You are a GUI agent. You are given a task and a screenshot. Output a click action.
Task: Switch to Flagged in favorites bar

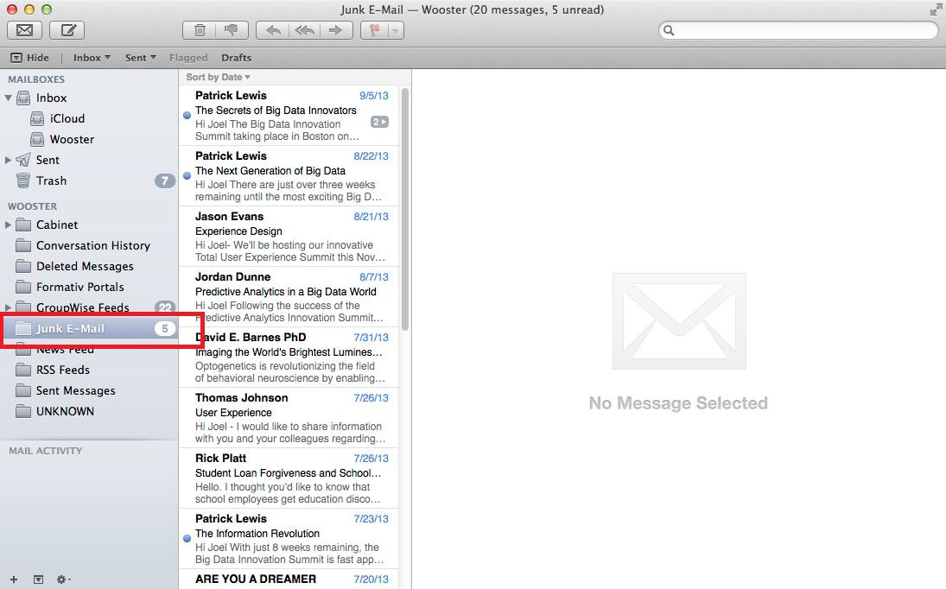[x=188, y=58]
